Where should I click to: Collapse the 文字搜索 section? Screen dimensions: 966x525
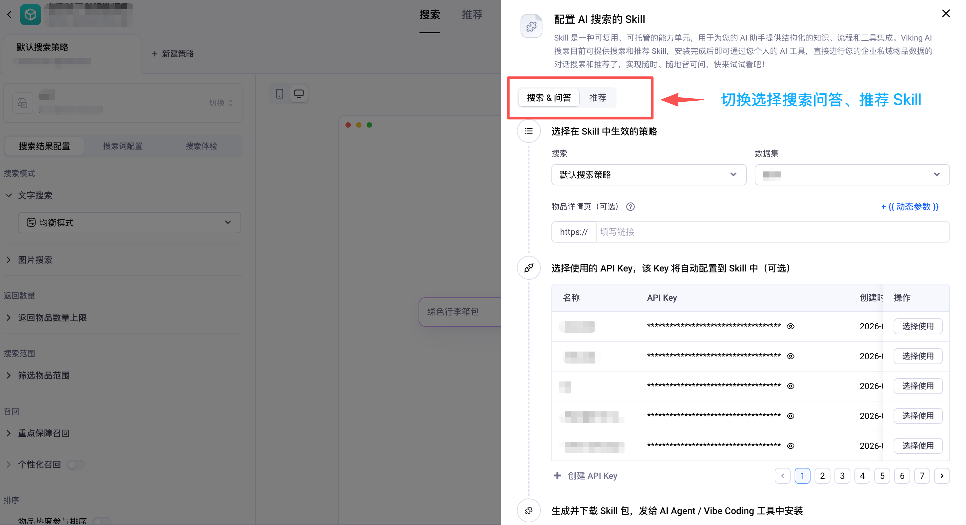[x=9, y=195]
